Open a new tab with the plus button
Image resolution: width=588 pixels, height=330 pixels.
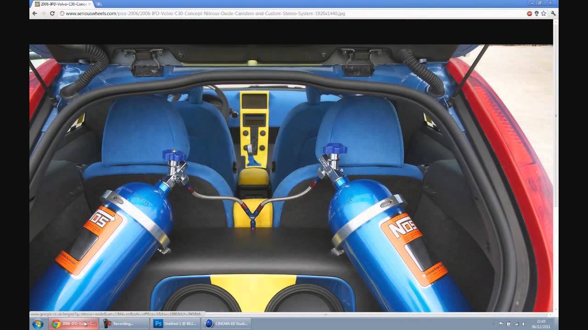coord(99,4)
